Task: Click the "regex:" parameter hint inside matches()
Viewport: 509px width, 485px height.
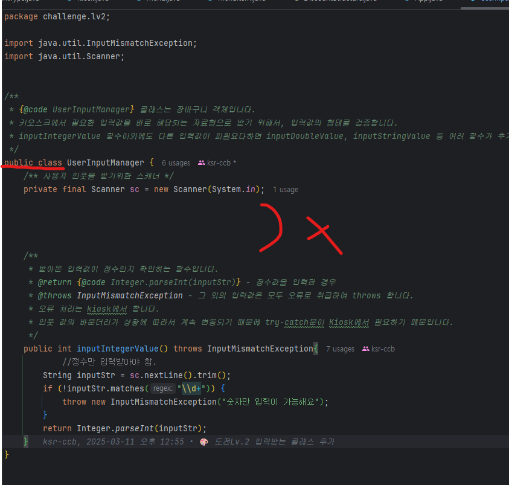Action: [162, 388]
